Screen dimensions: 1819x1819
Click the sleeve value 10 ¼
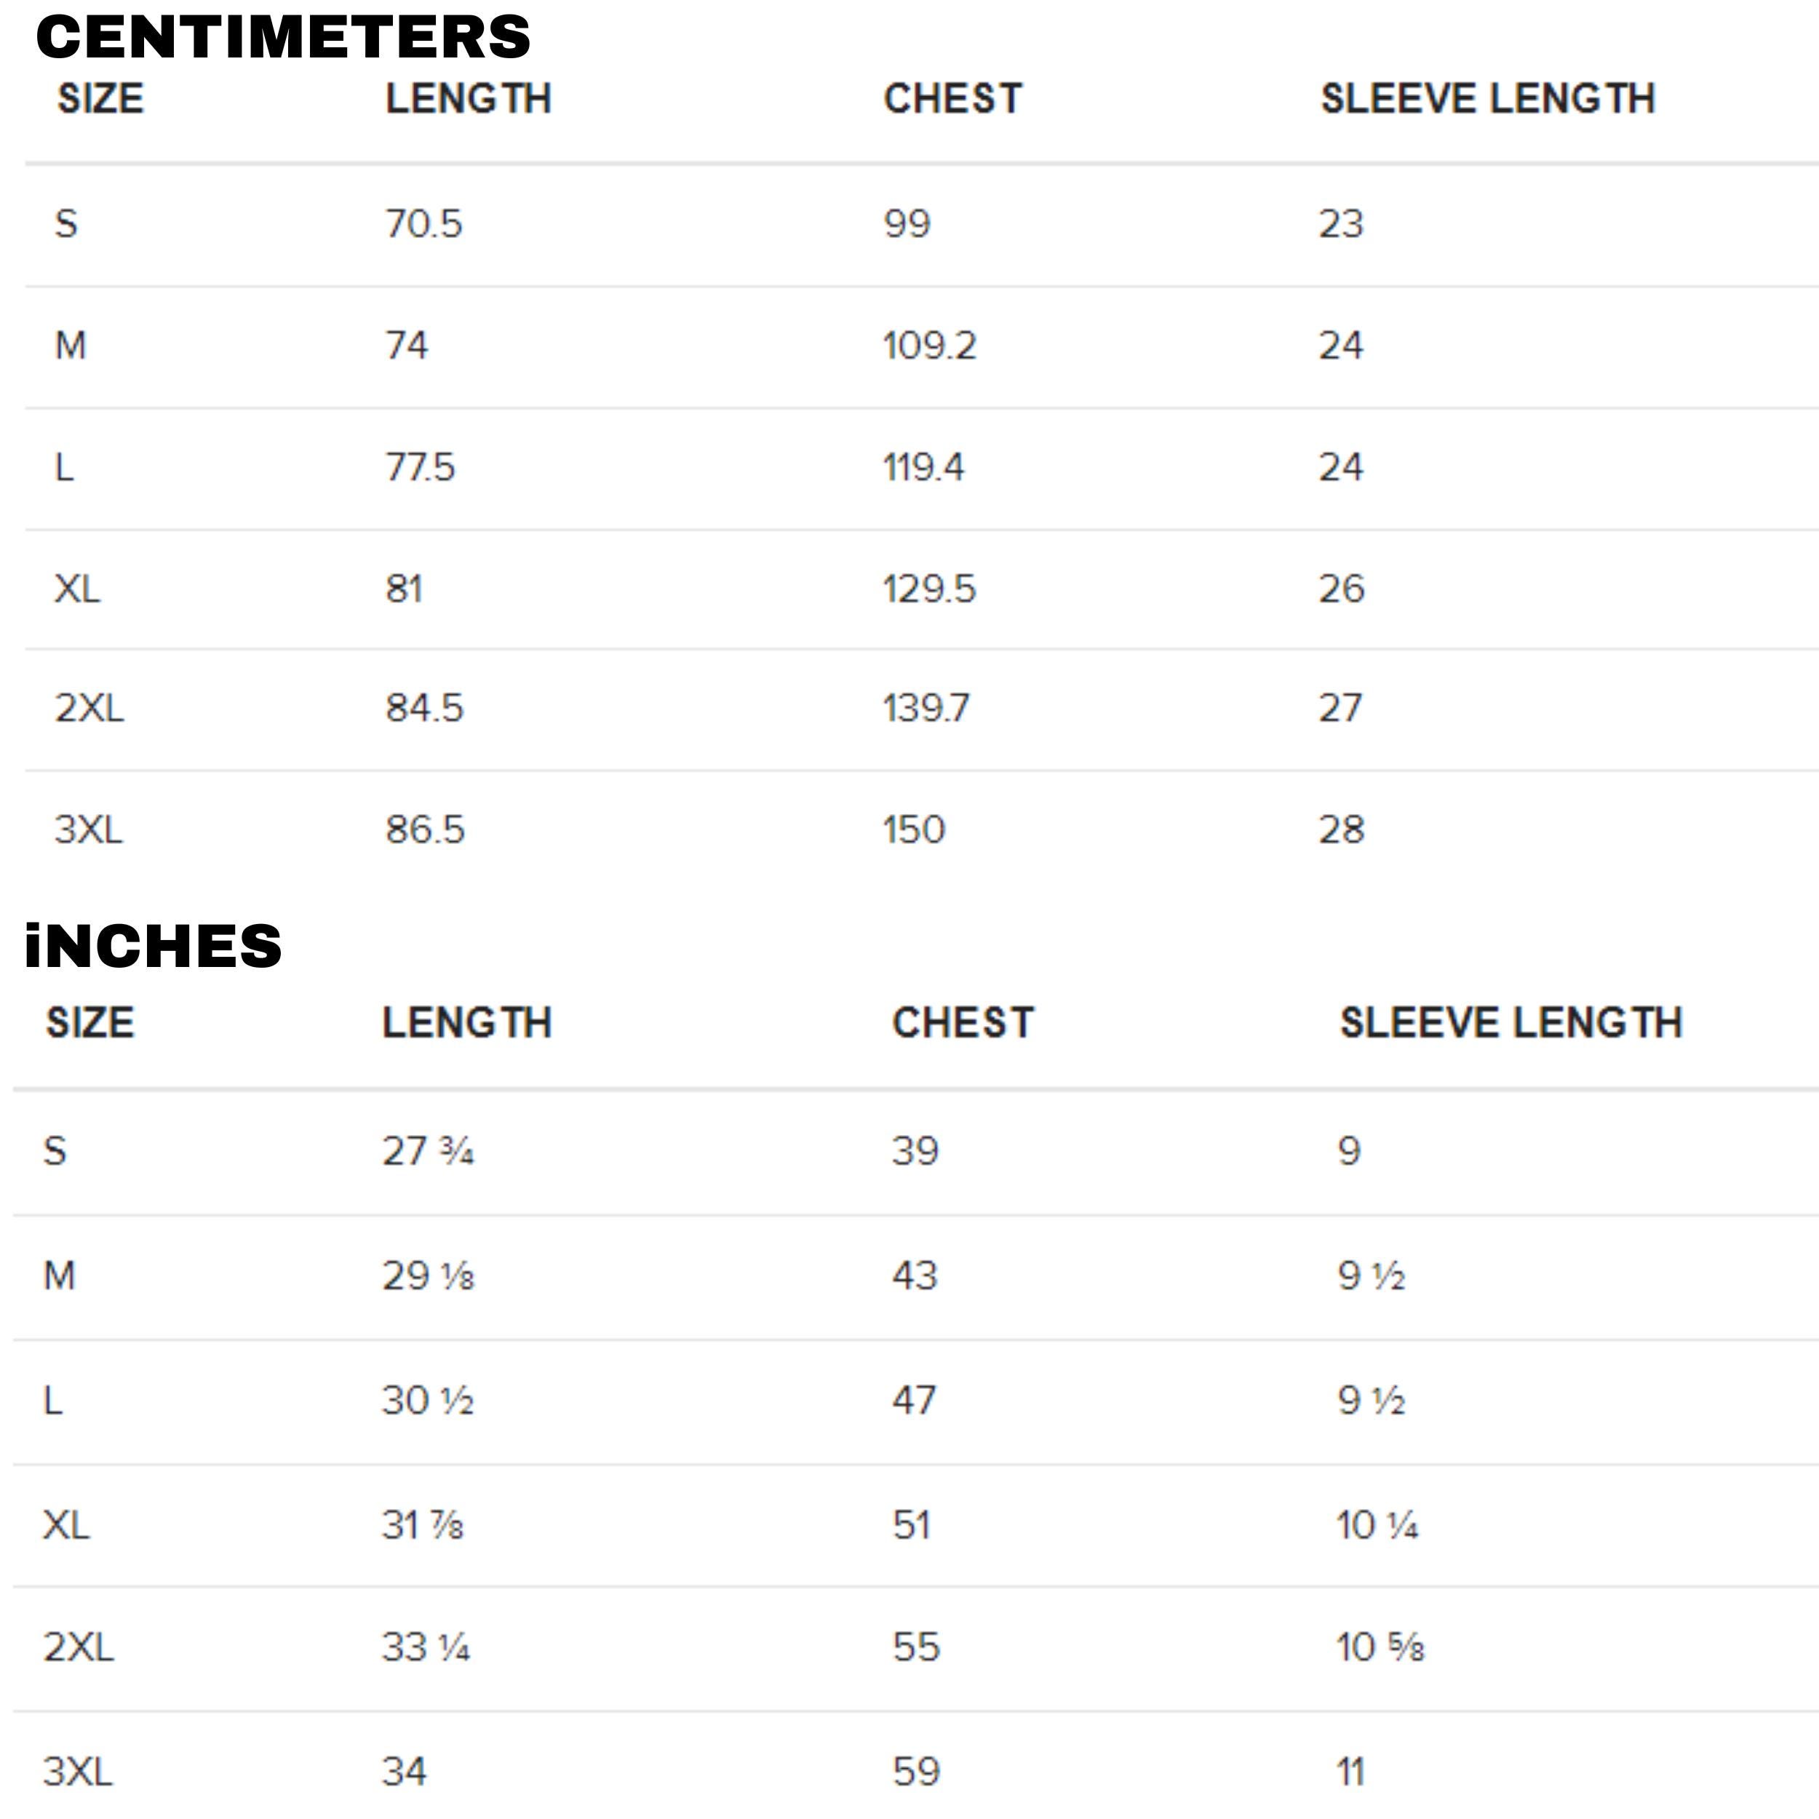[x=1377, y=1525]
